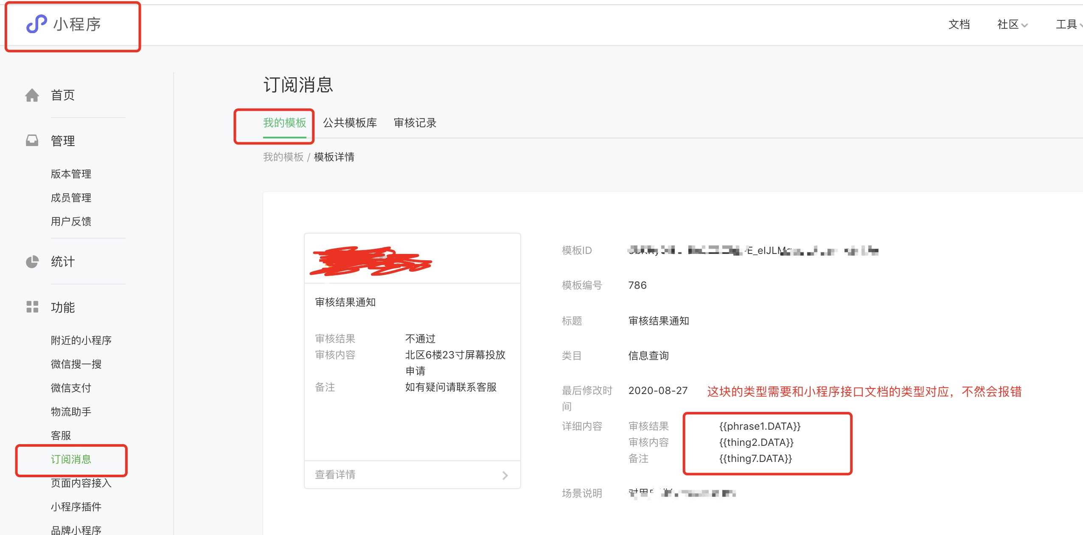Expand the 社区 dropdown menu

tap(1010, 25)
